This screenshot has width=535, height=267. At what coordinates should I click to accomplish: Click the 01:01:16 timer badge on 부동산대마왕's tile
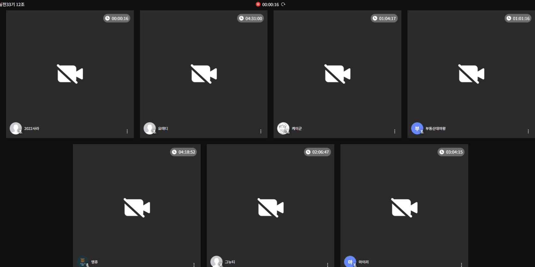[518, 19]
